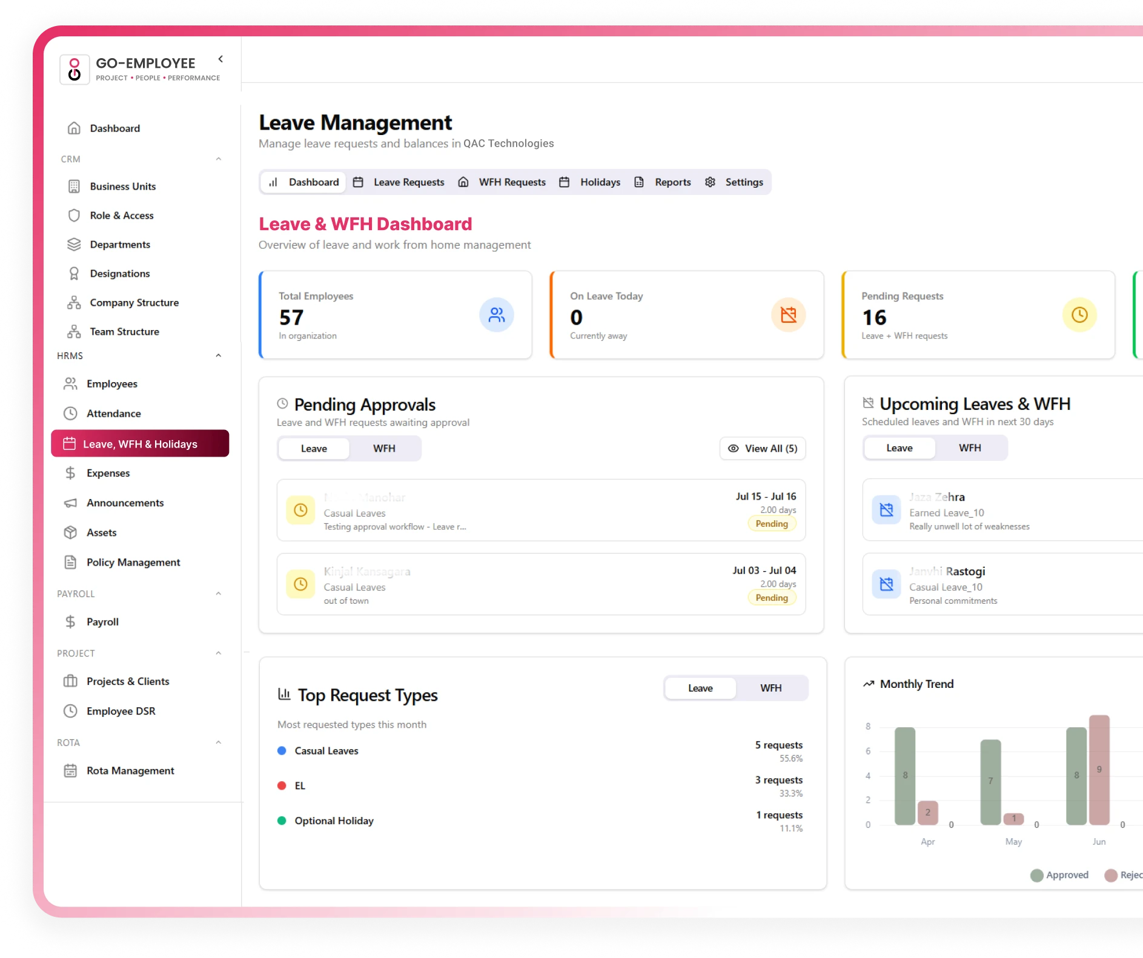Click Pending badge on Jul 15 - Jul 16 request

click(772, 524)
